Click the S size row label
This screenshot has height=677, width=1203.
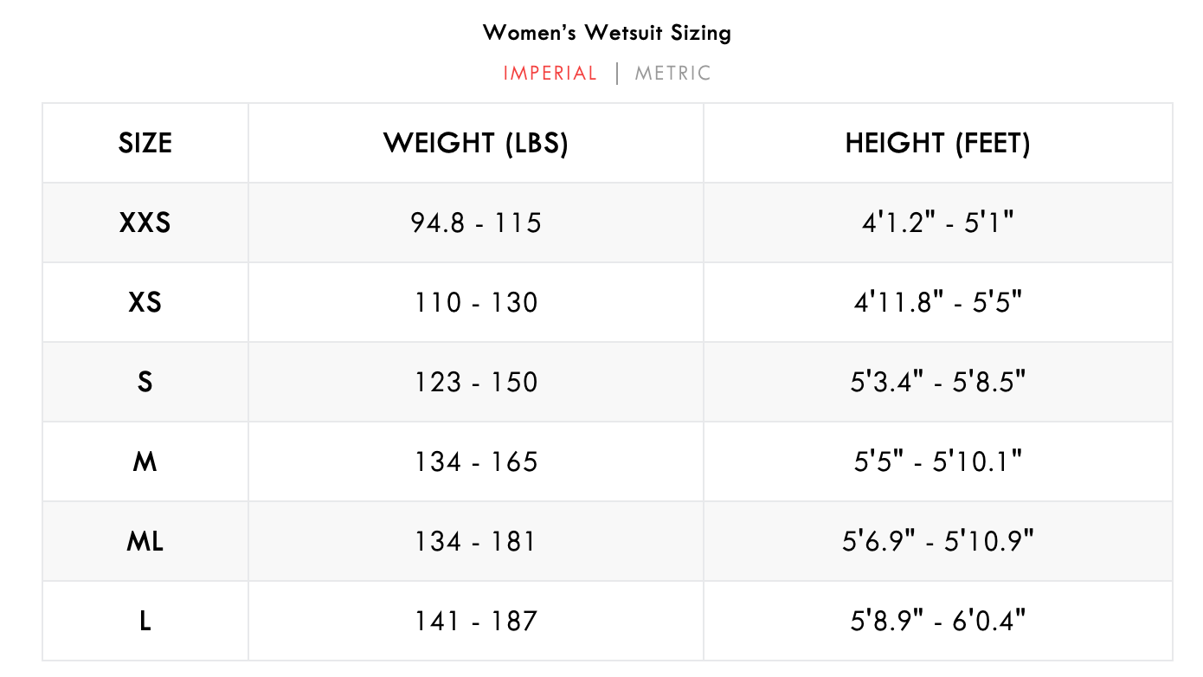tap(145, 382)
